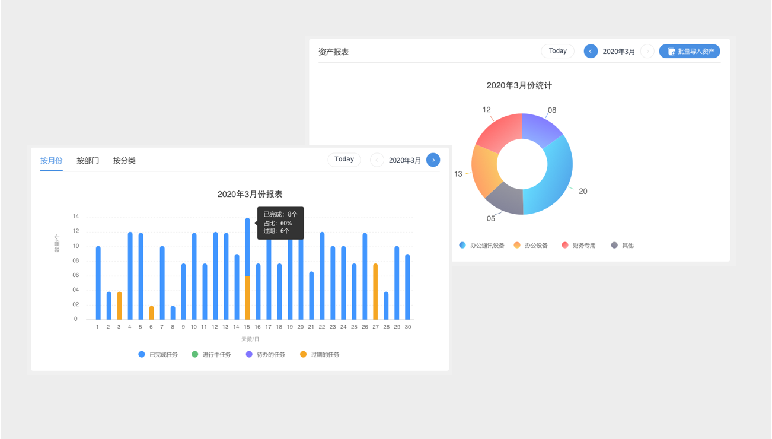Image resolution: width=772 pixels, height=439 pixels.
Task: Select the 按月份 tab
Action: coord(52,161)
